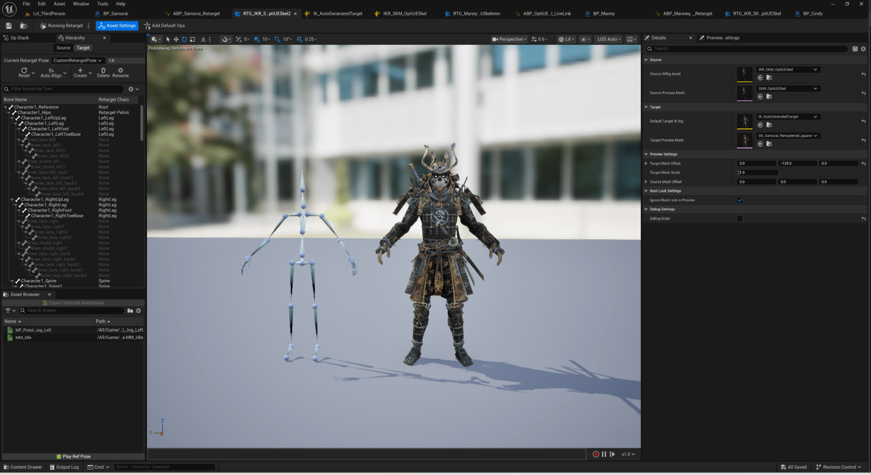
Task: Toggle surface snapping icon
Action: pos(239,39)
